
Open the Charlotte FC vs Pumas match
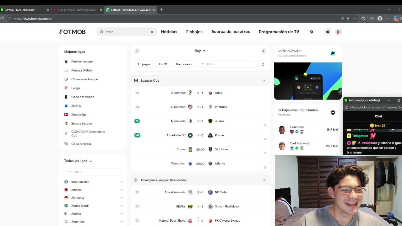(x=200, y=135)
